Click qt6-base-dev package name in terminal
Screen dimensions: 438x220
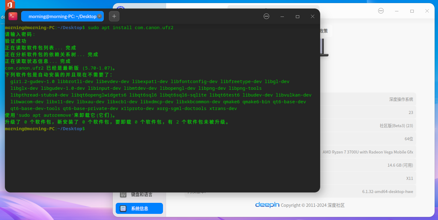click(x=289, y=102)
